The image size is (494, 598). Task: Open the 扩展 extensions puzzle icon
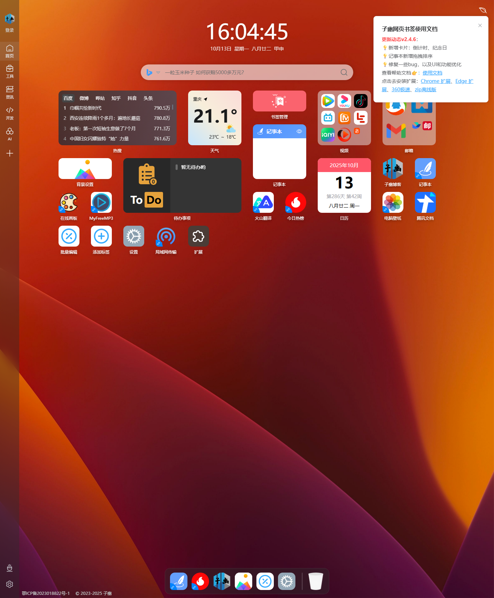(x=198, y=236)
